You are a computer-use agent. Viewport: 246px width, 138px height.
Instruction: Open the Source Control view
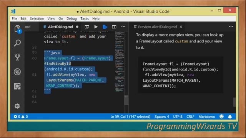click(17, 57)
